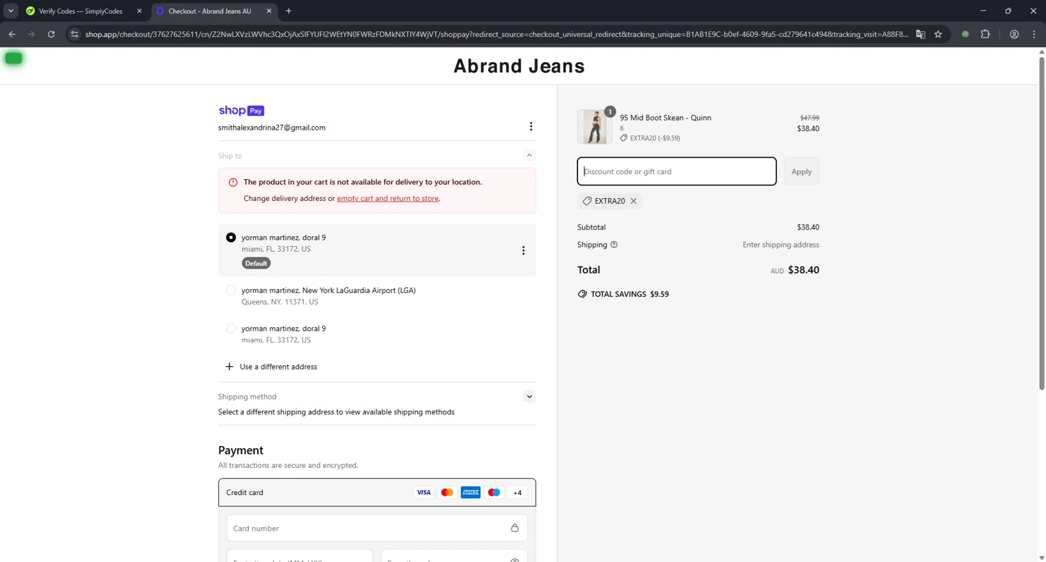Click the quantity badge on product thumbnail
This screenshot has width=1046, height=562.
[609, 112]
